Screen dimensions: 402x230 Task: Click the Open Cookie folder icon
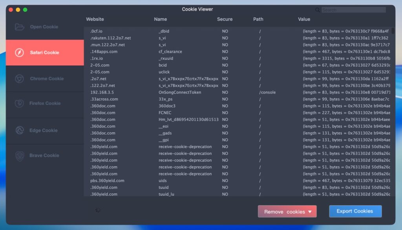(x=19, y=27)
